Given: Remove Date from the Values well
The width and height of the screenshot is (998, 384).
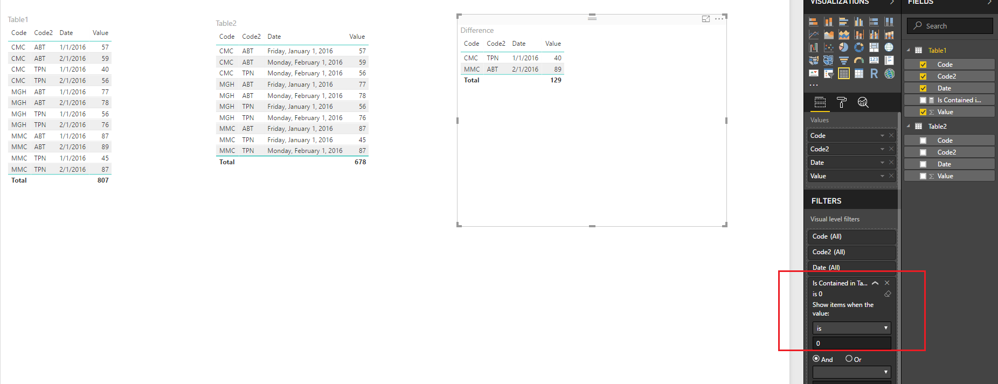Looking at the screenshot, I should point(891,163).
